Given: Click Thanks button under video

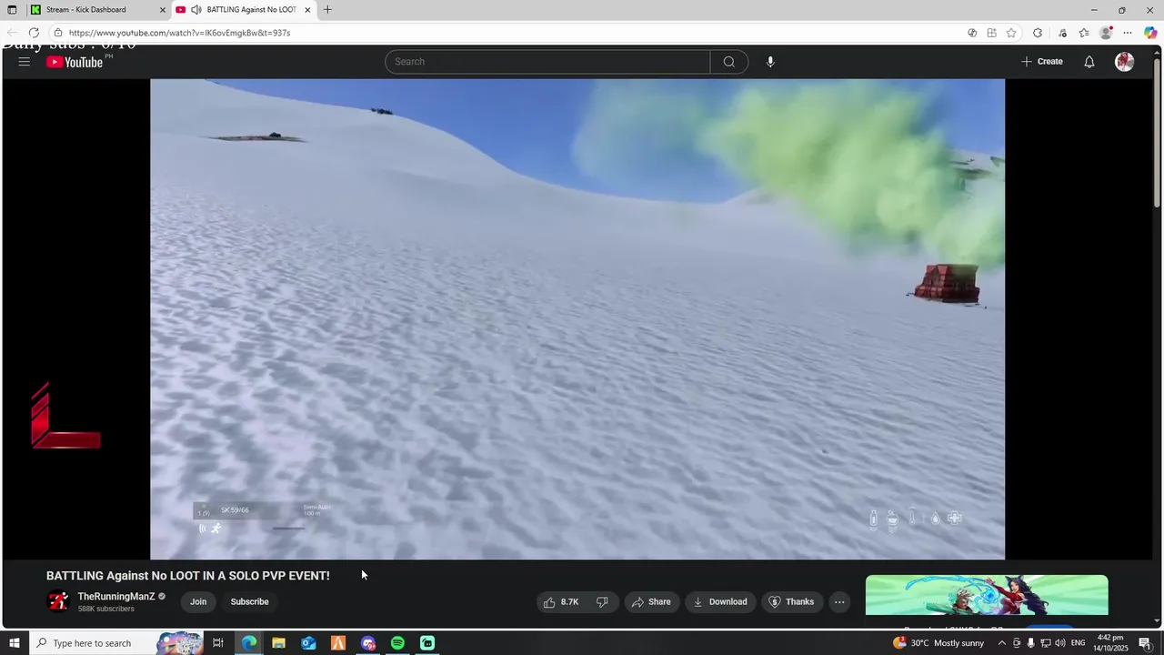Looking at the screenshot, I should 791,601.
